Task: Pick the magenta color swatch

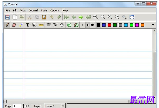Action: [137, 25]
